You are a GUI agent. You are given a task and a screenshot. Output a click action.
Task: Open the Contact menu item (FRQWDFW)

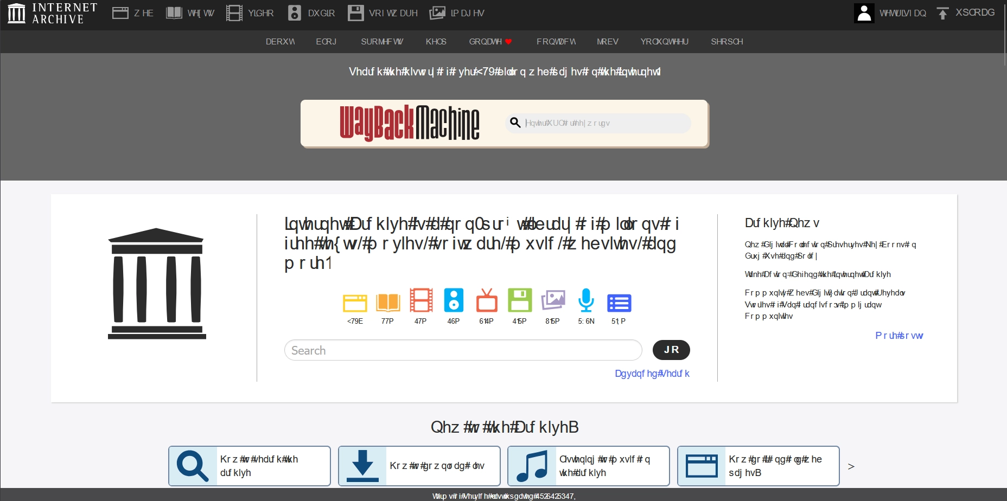click(x=556, y=42)
